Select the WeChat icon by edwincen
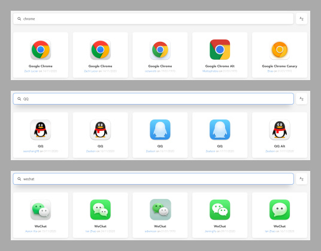The height and width of the screenshot is (251, 321). tap(160, 210)
